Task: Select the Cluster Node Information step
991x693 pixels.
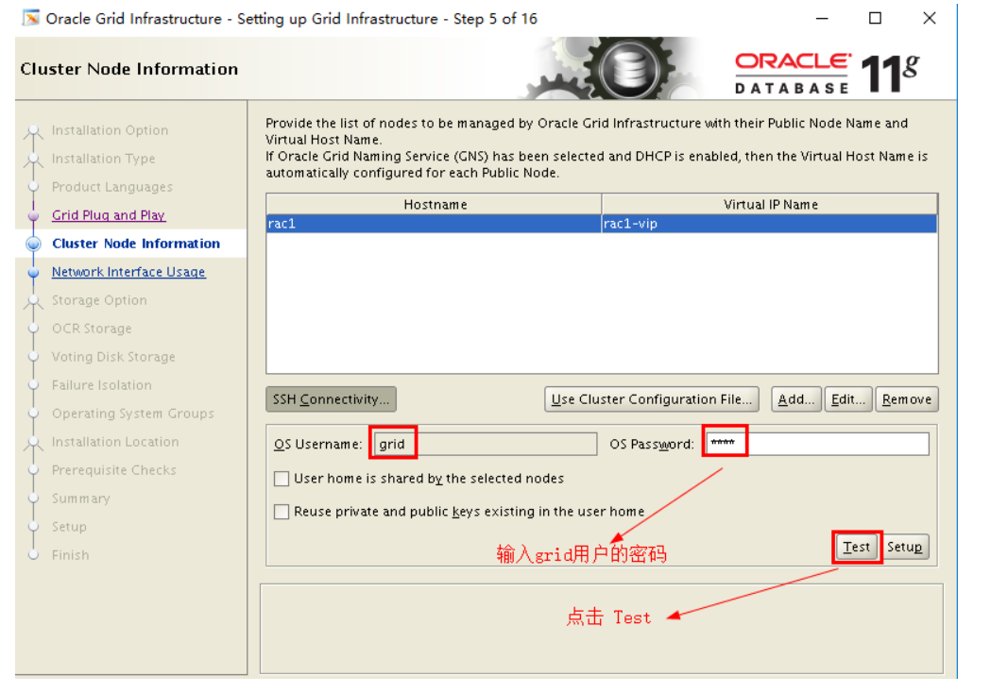Action: pos(136,244)
